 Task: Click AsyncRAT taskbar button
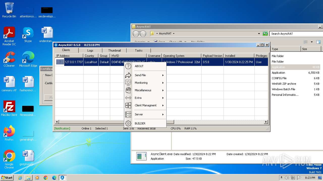tap(63, 178)
